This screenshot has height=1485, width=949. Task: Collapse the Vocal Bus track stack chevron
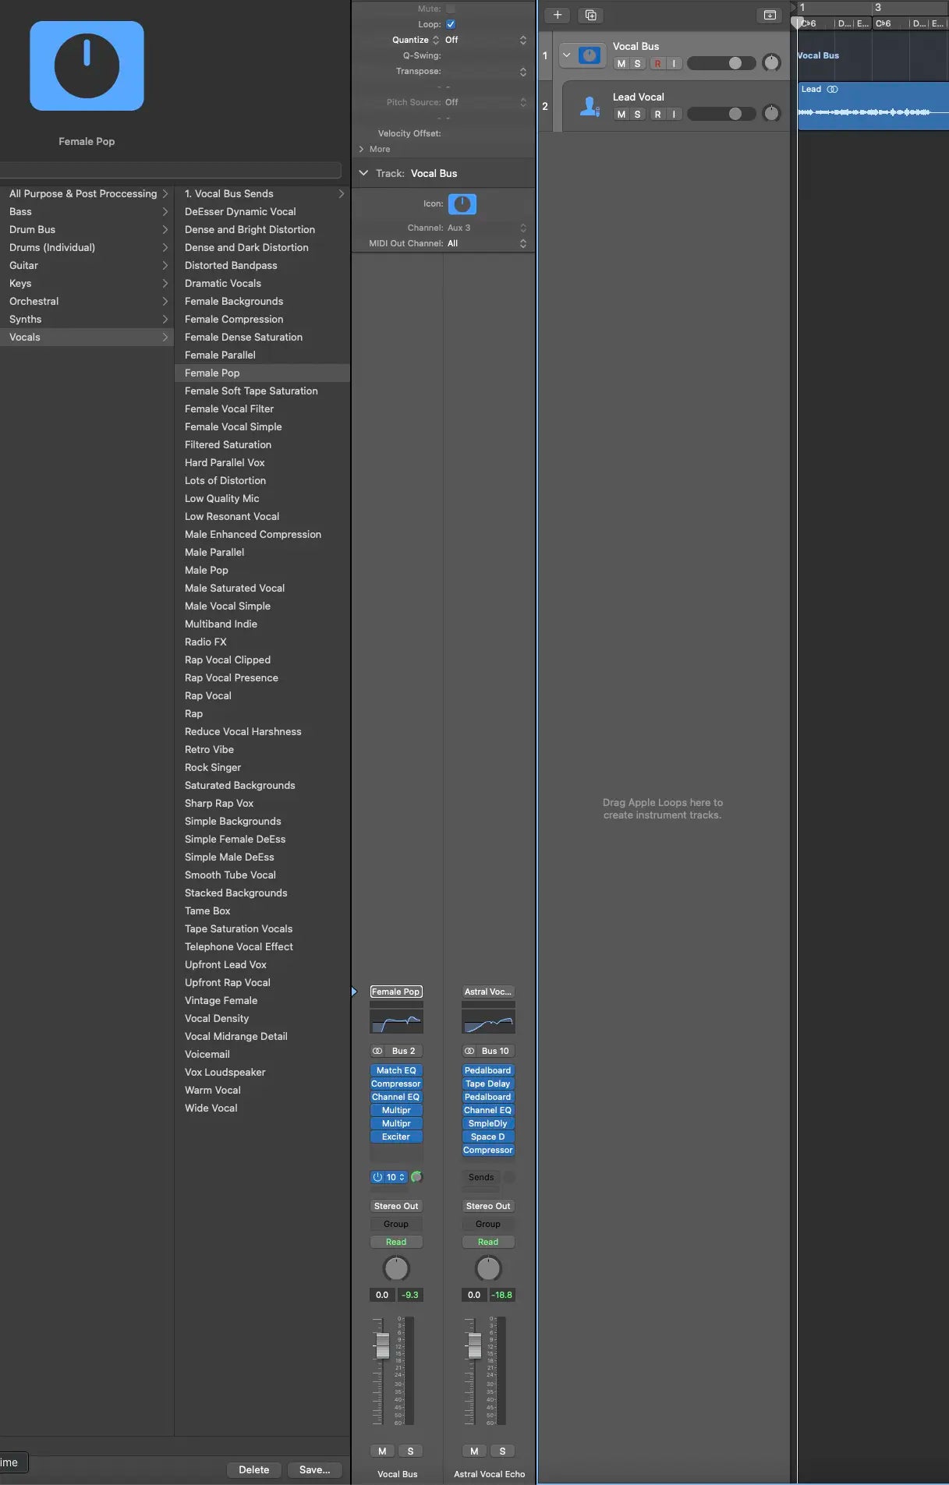(x=567, y=55)
